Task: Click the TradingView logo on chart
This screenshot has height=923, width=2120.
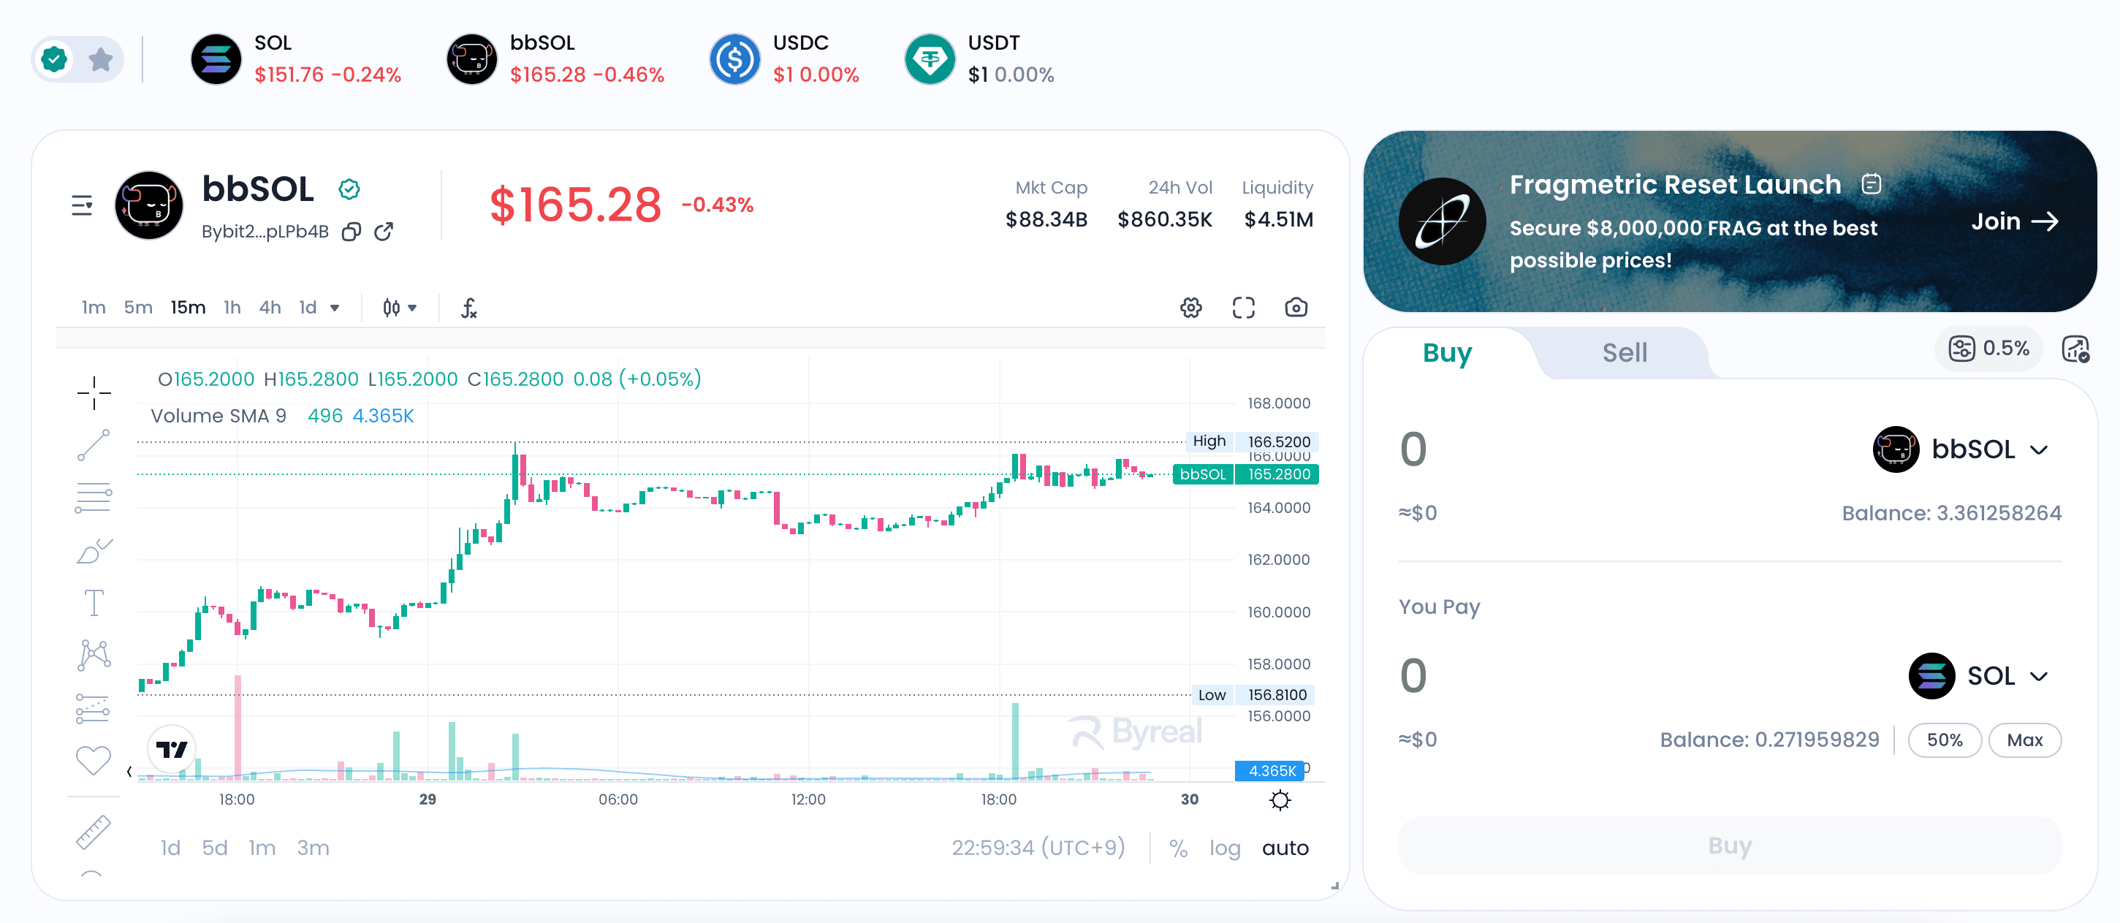Action: point(171,749)
